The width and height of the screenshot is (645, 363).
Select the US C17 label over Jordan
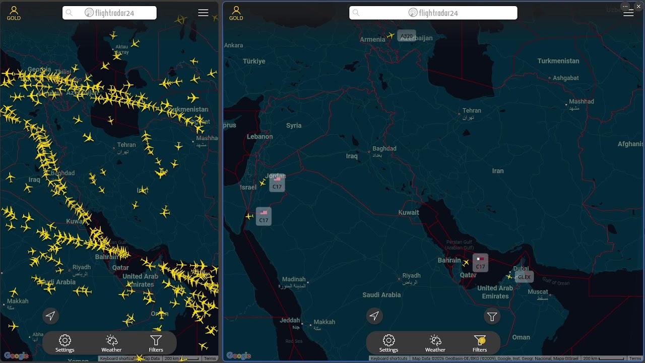coord(277,183)
